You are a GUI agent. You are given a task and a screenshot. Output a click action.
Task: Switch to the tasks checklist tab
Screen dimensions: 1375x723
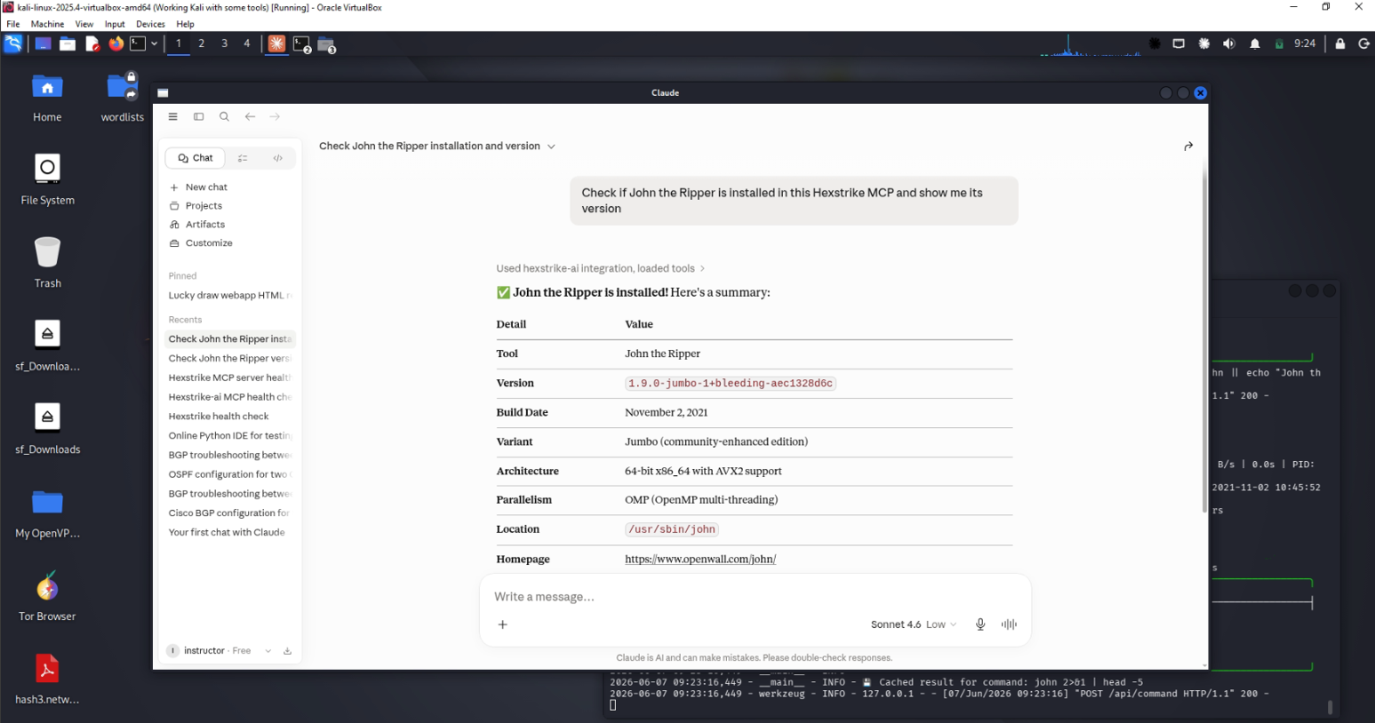point(243,158)
